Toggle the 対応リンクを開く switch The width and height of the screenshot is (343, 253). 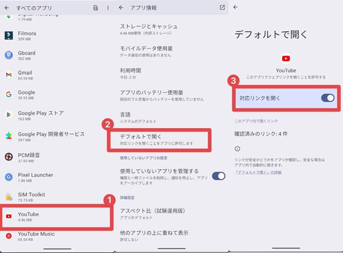coord(328,98)
